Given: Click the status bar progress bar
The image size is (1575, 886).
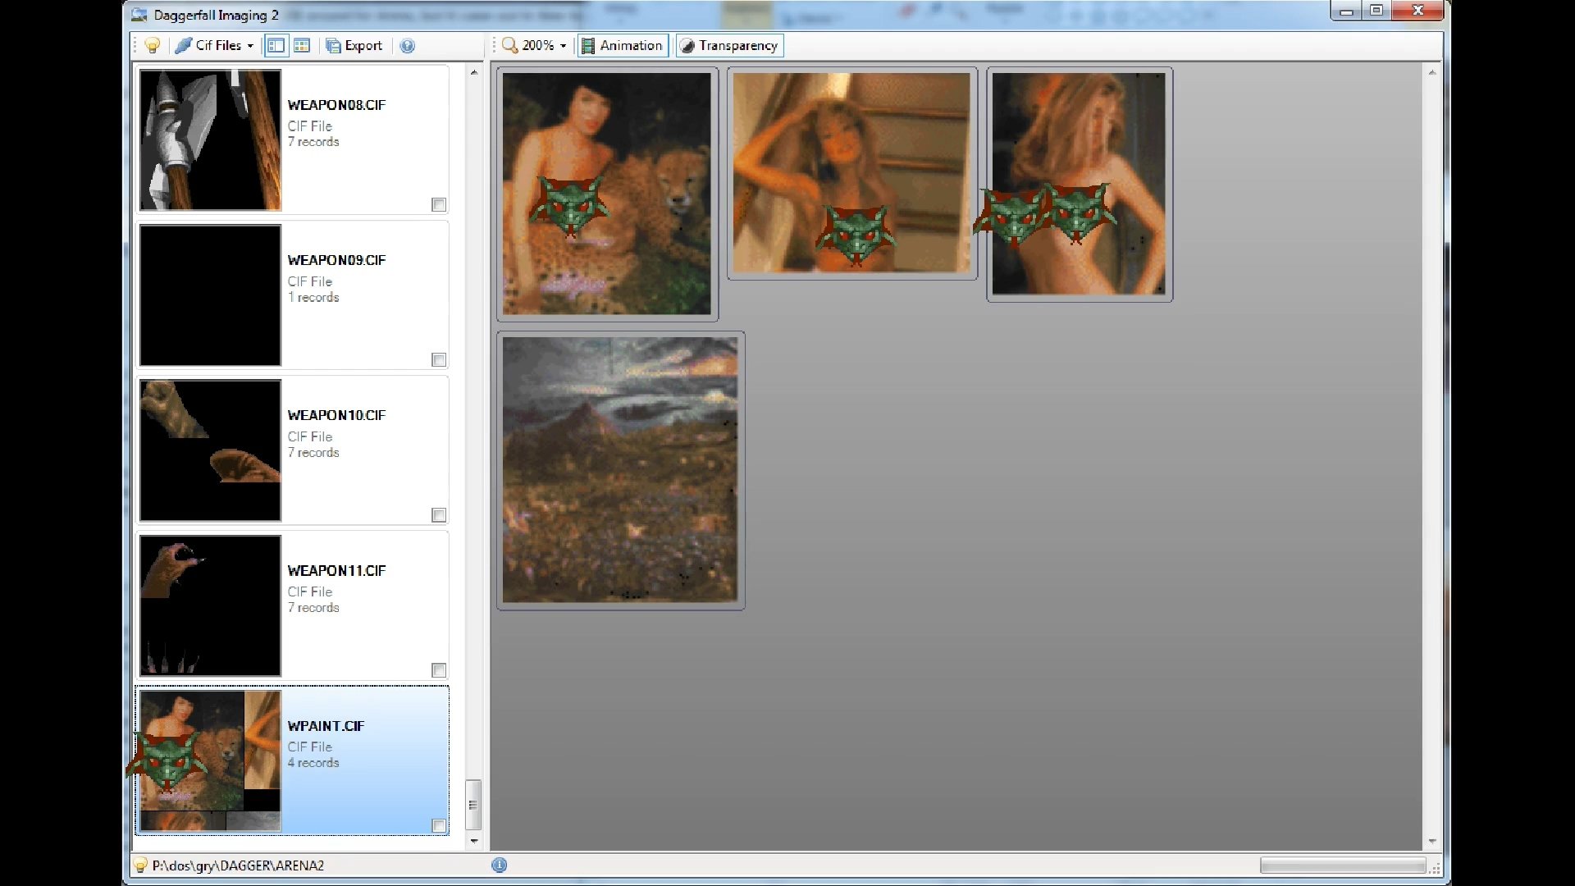Looking at the screenshot, I should [1343, 865].
